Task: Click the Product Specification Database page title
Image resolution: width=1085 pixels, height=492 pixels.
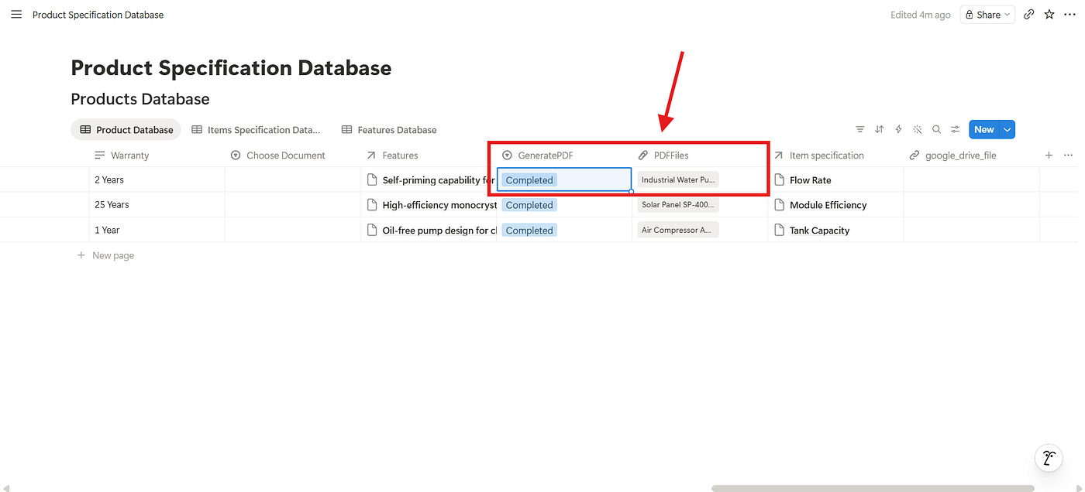Action: click(231, 68)
